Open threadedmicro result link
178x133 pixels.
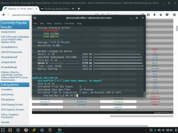coord(9,47)
